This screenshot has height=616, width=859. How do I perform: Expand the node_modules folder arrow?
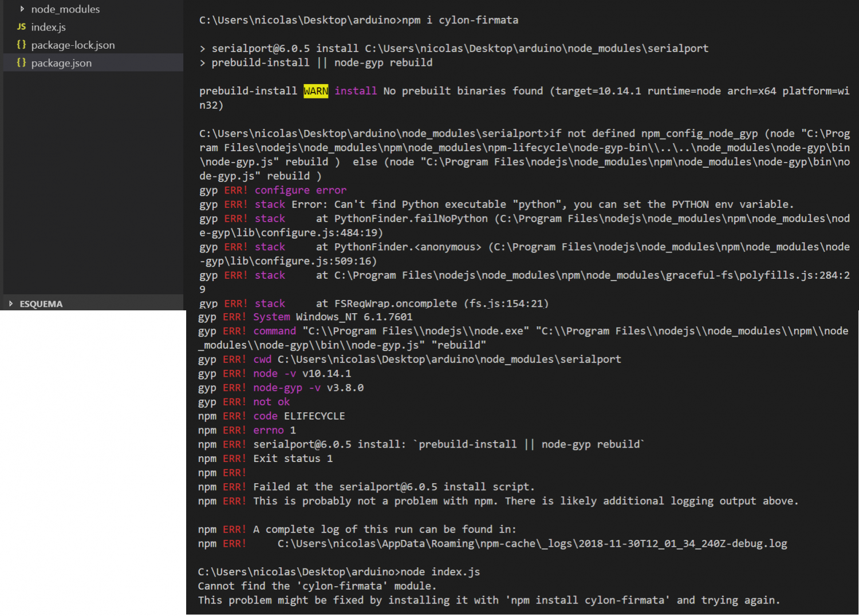click(22, 9)
